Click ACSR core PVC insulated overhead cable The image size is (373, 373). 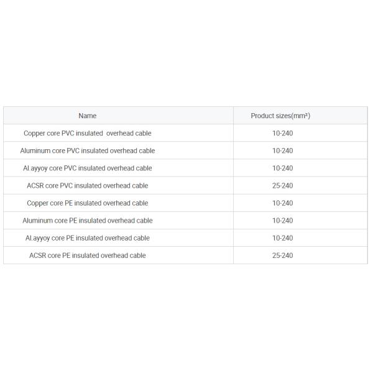(88, 185)
